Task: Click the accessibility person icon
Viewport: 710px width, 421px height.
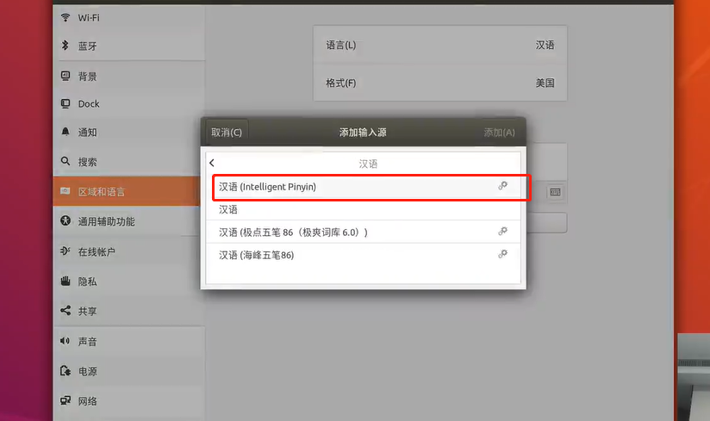Action: click(65, 220)
